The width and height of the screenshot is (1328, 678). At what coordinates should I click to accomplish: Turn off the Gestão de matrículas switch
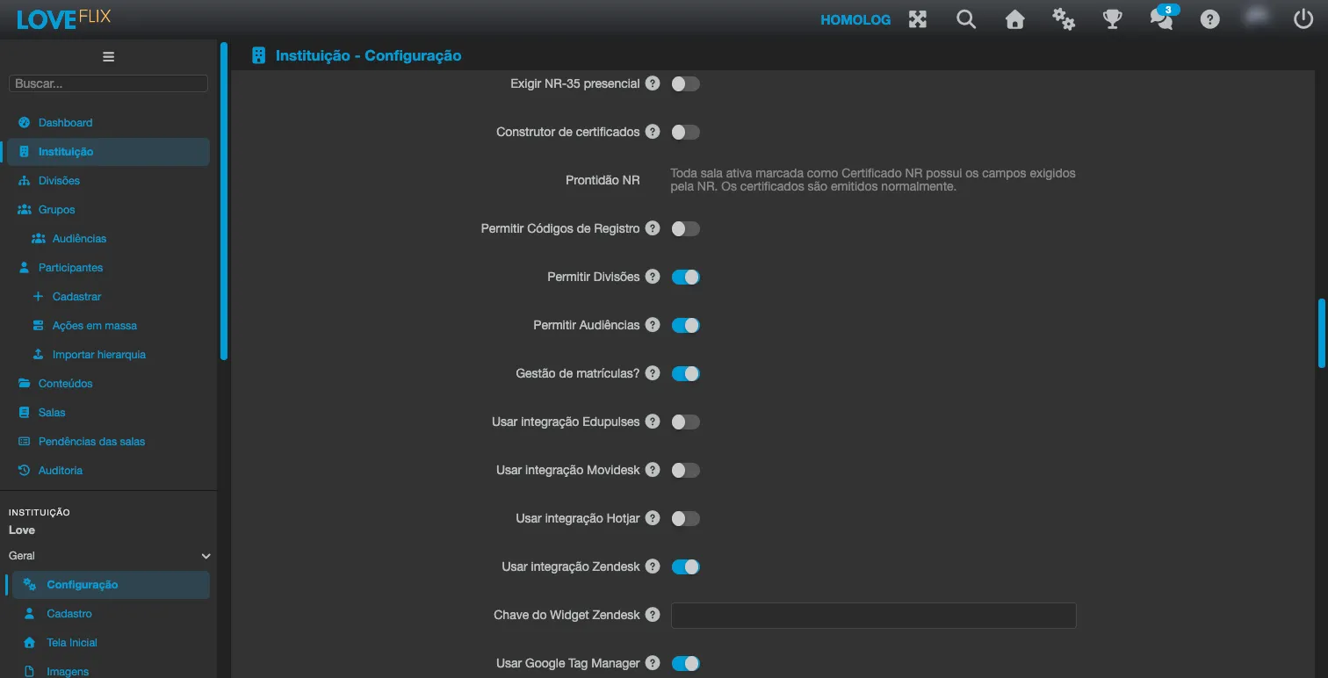point(685,373)
